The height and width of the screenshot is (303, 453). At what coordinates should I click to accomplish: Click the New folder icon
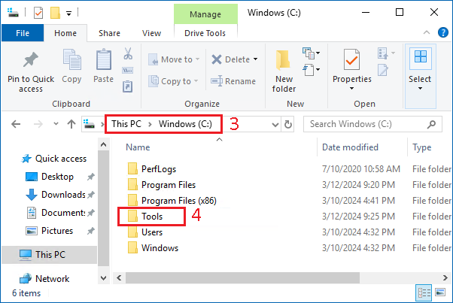point(283,60)
